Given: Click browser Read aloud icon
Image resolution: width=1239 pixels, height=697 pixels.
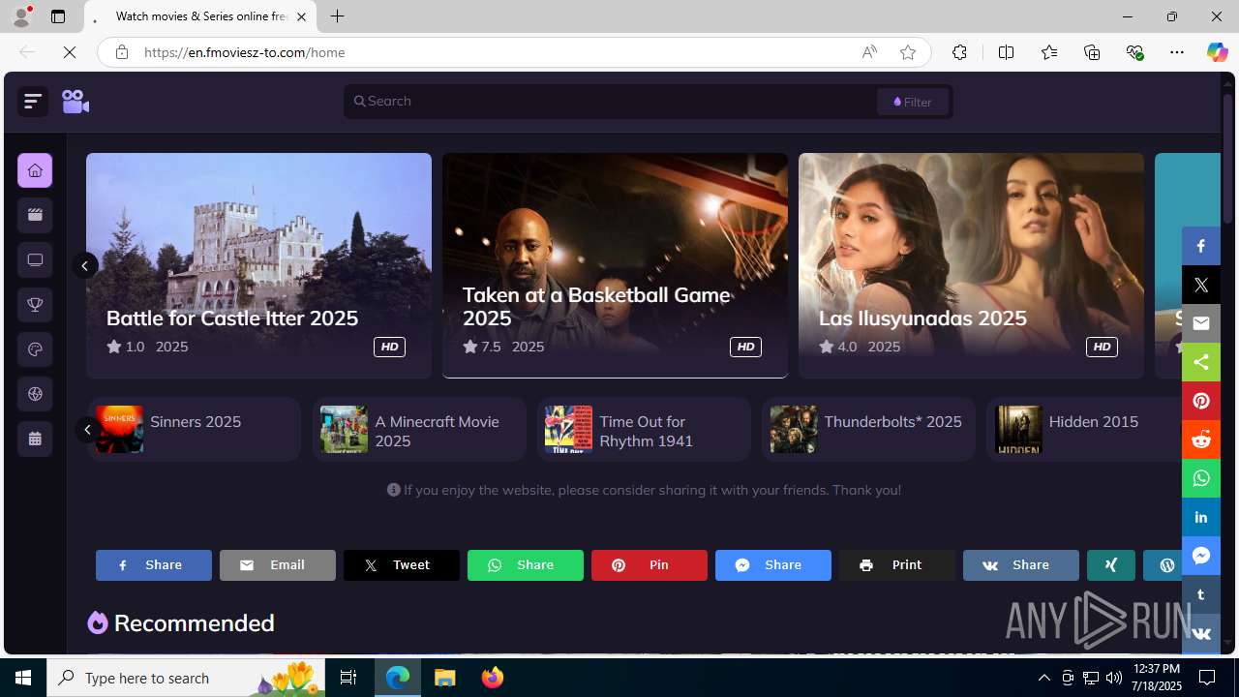Looking at the screenshot, I should click(x=869, y=52).
